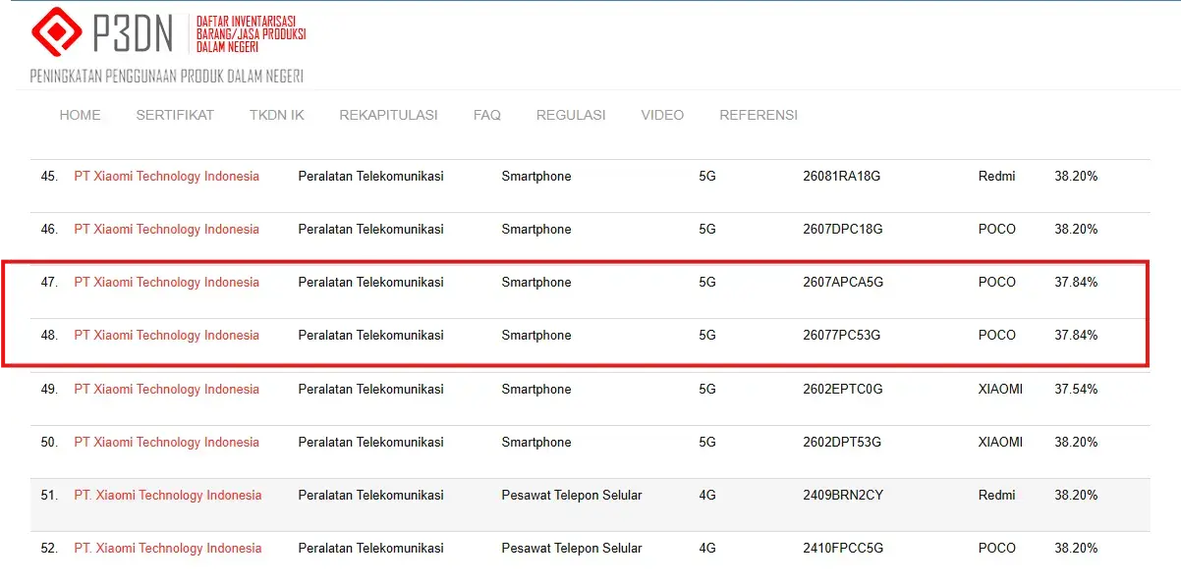This screenshot has height=583, width=1181.
Task: Open the FAQ page
Action: point(487,115)
